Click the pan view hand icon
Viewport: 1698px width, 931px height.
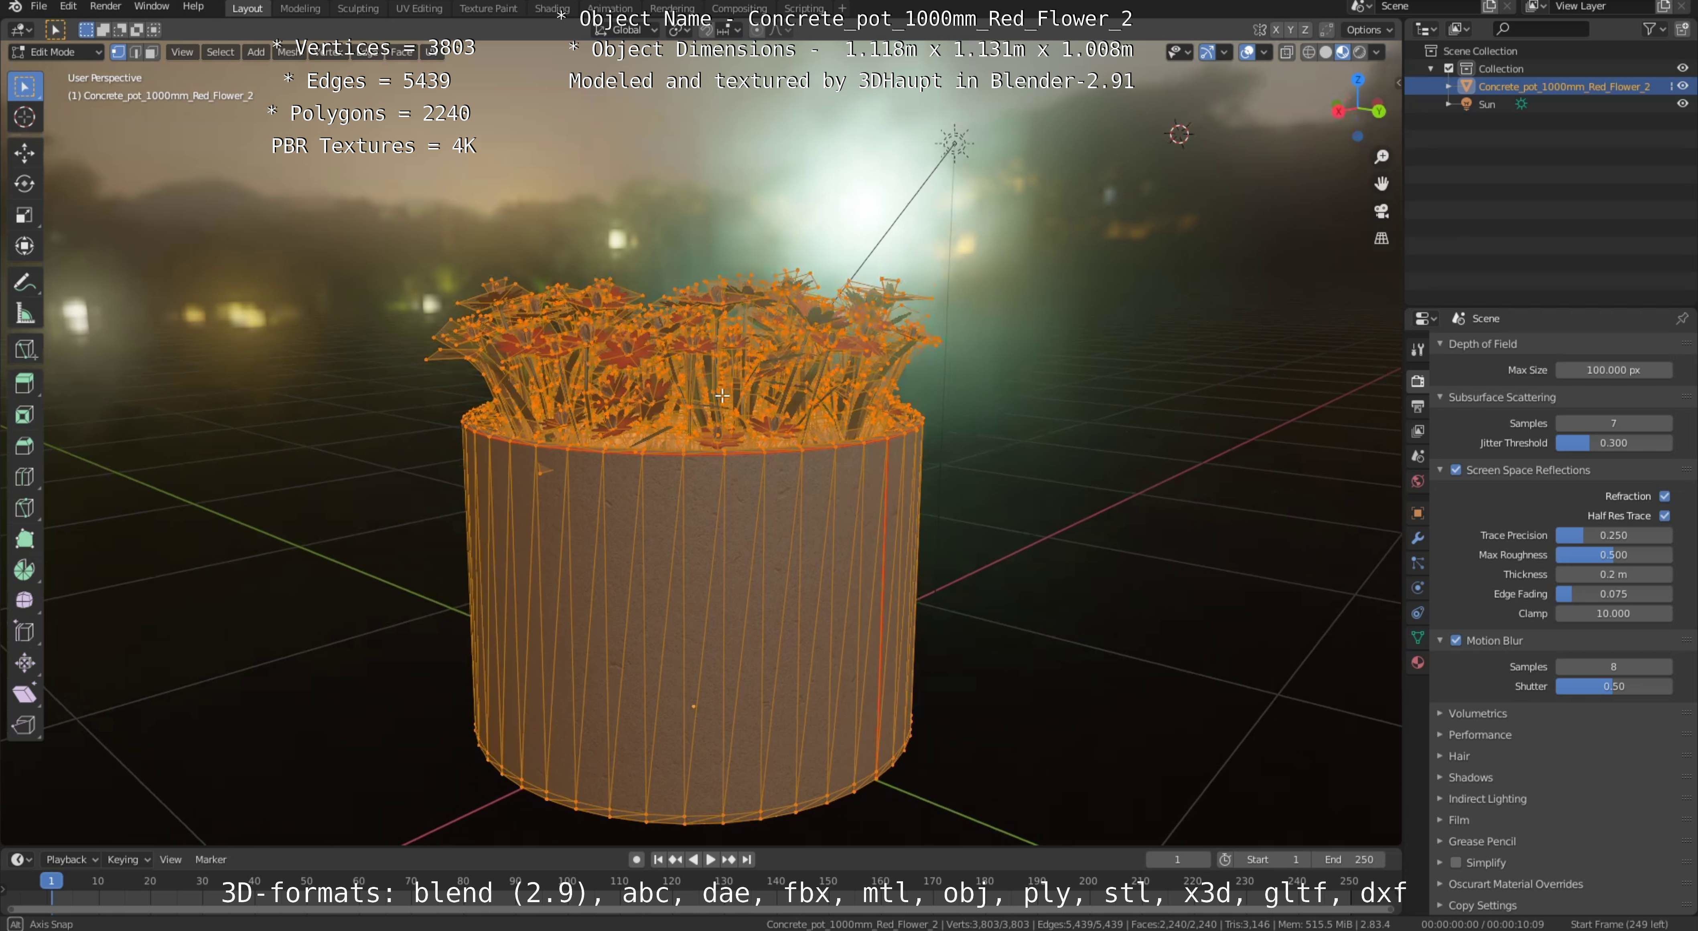[x=1381, y=184]
